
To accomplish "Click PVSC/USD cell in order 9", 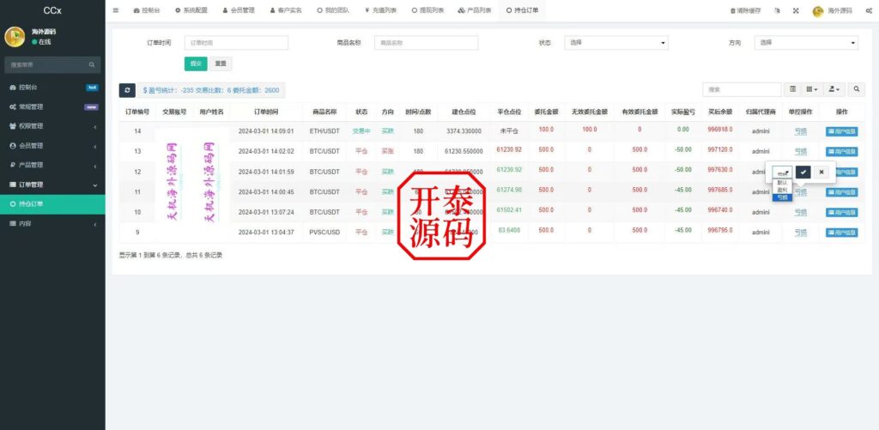I will [324, 232].
